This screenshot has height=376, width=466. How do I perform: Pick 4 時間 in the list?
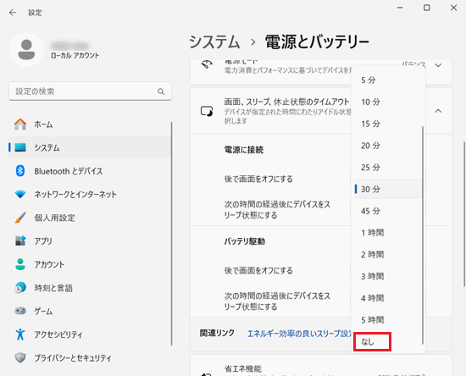(387, 298)
